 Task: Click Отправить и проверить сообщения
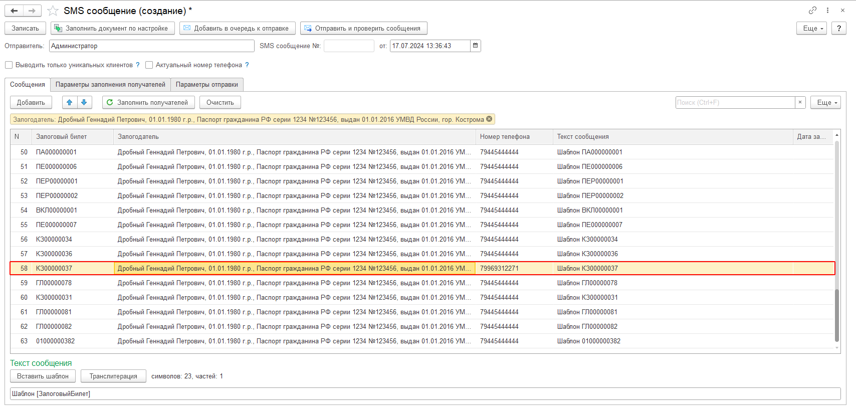(364, 28)
